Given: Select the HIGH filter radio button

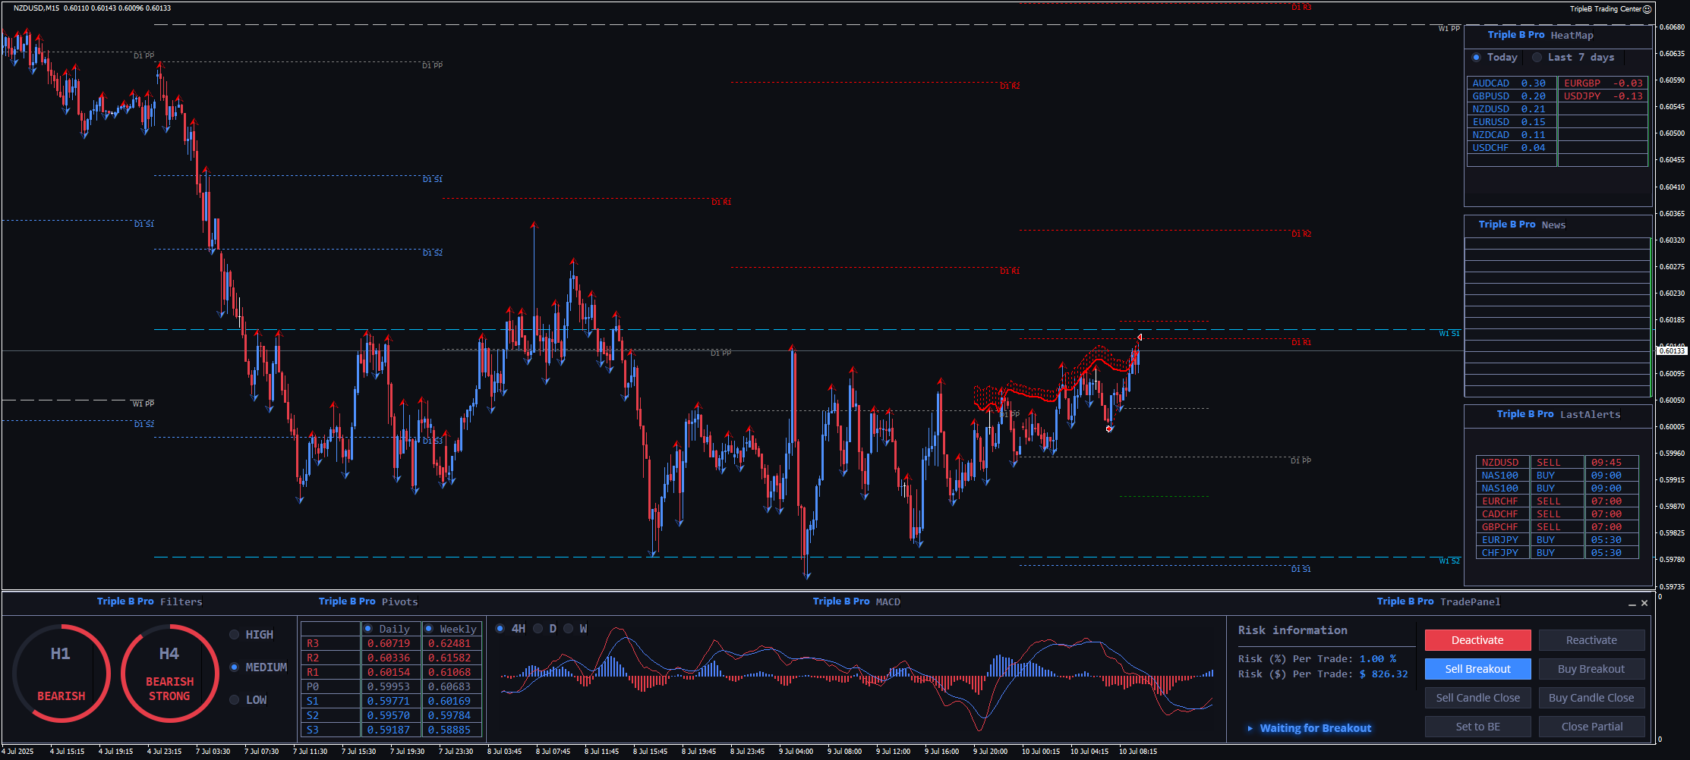Looking at the screenshot, I should point(235,635).
